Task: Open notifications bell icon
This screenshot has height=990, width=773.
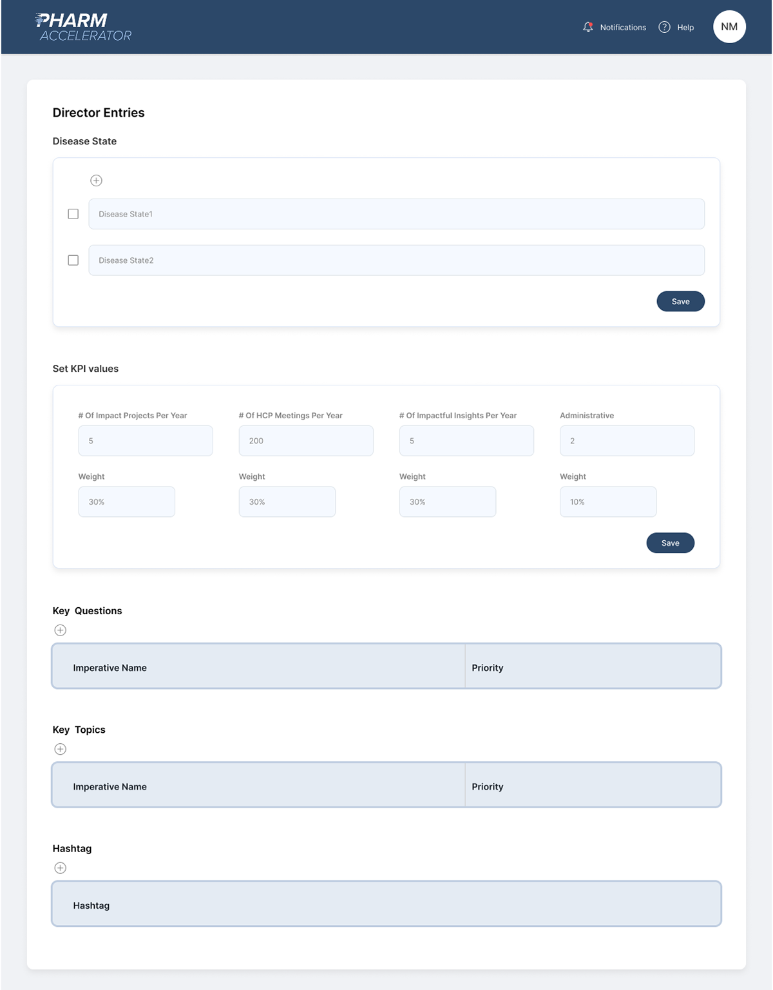Action: 587,27
